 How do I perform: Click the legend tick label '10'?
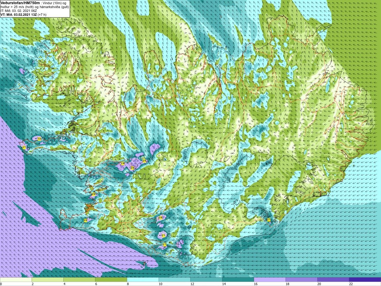[x=160, y=284]
